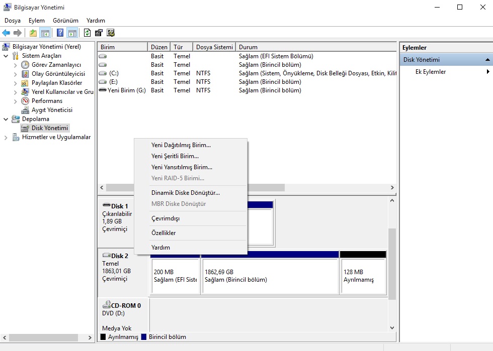This screenshot has width=493, height=351.
Task: Click the drive icon of volume (C:)
Action: [x=103, y=73]
